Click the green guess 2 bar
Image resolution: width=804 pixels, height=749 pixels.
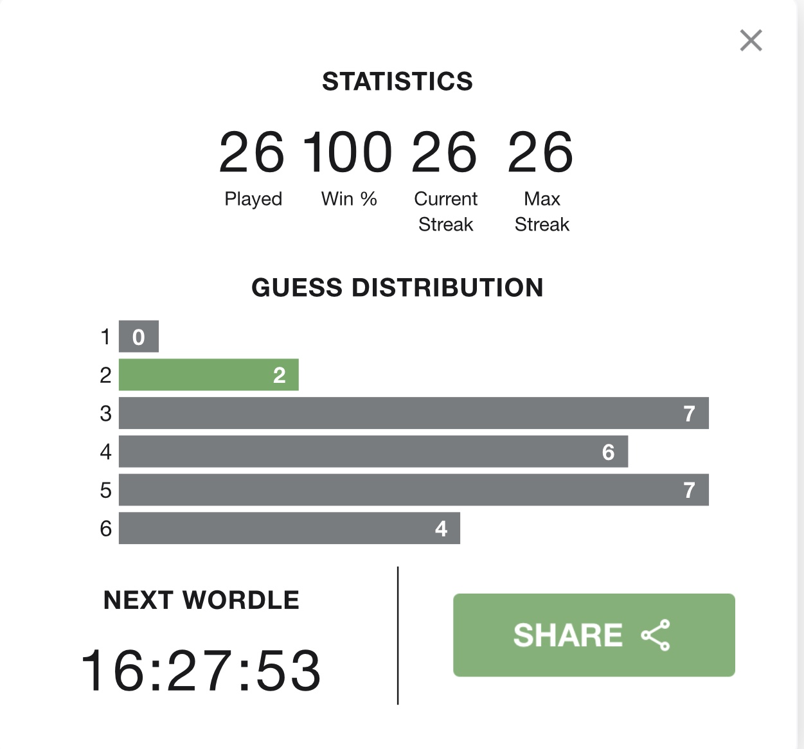[209, 374]
